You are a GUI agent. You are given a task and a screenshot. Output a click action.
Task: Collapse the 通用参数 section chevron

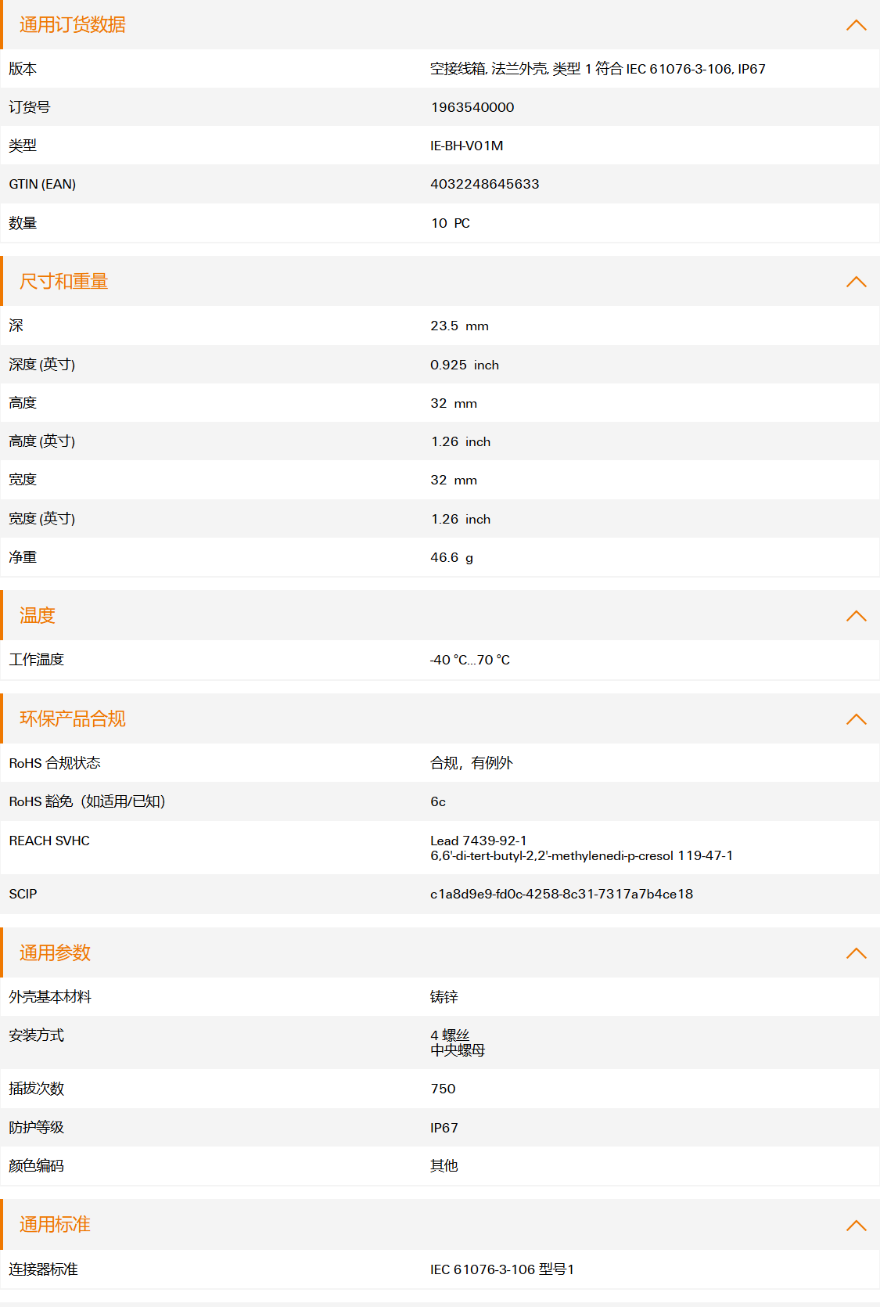click(x=857, y=953)
